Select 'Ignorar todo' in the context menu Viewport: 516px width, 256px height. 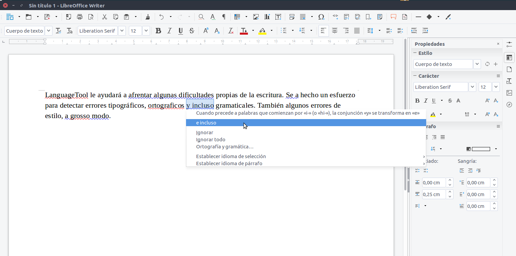click(211, 140)
